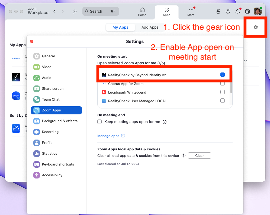Click the Clear button for app data
This screenshot has height=215, width=270.
[x=200, y=156]
